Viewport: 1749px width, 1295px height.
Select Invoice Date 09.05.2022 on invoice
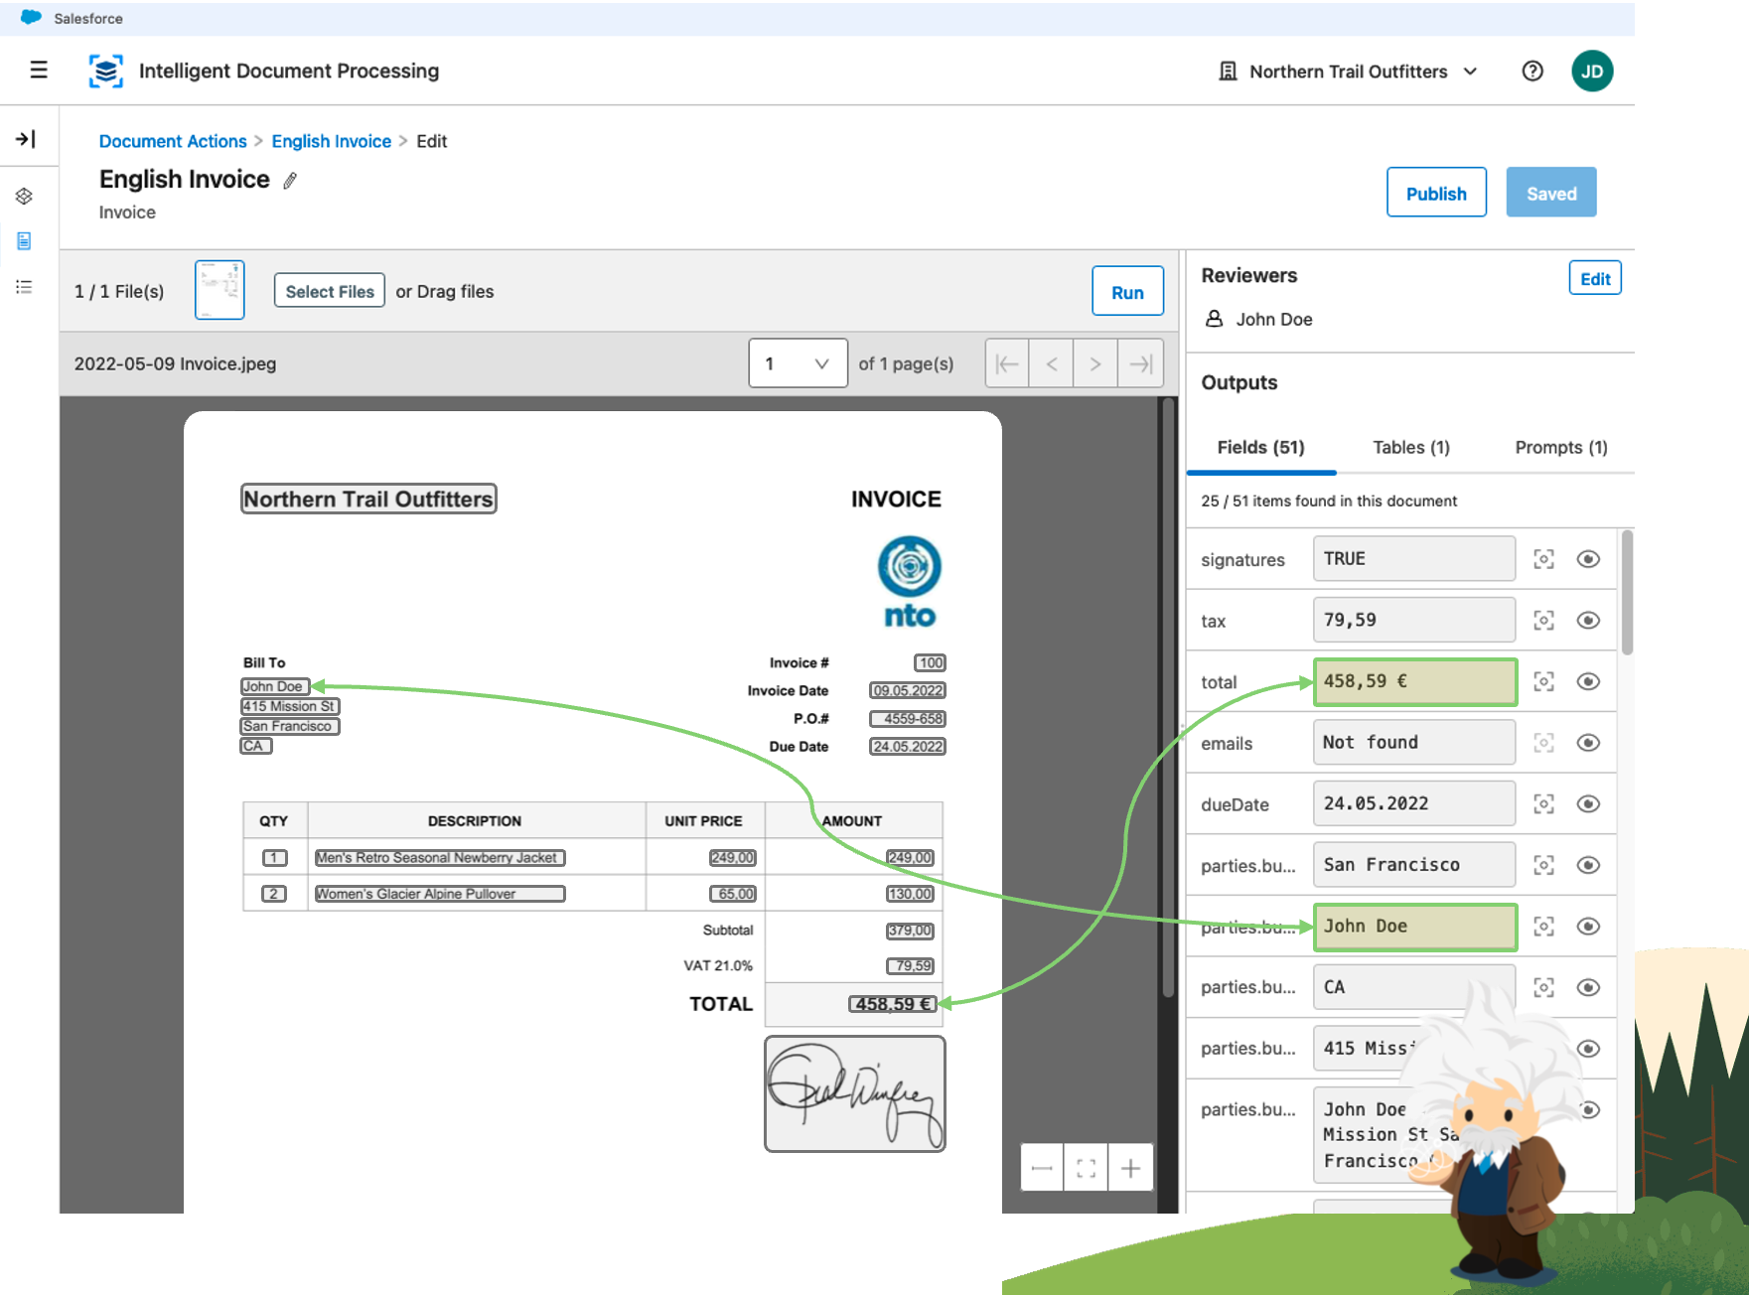(x=908, y=690)
